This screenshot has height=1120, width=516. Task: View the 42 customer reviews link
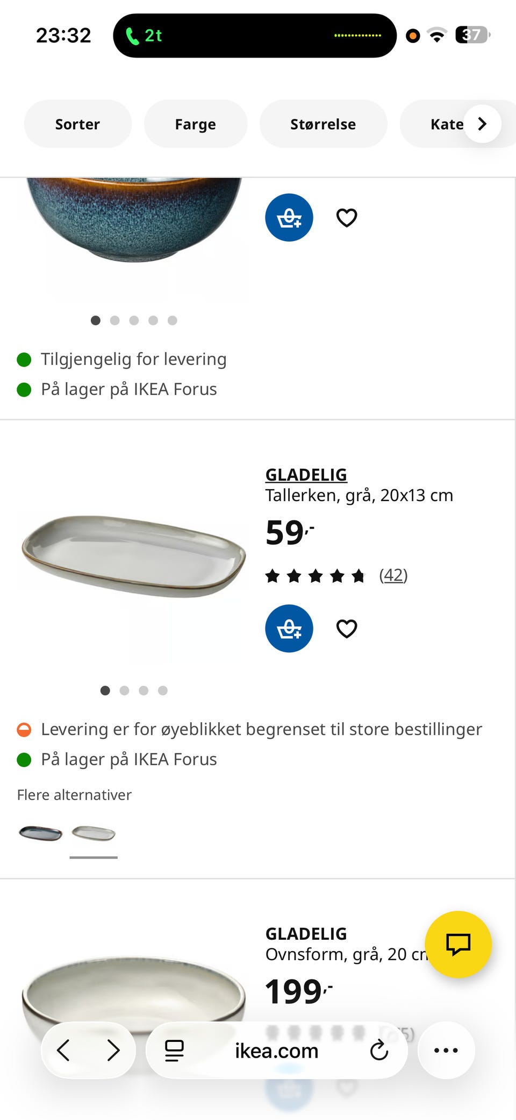point(393,575)
